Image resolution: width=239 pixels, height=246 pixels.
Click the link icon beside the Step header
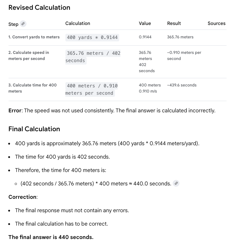click(23, 24)
